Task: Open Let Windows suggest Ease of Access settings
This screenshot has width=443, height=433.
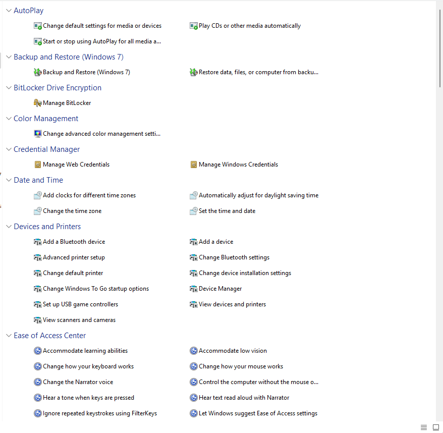Action: [258, 413]
